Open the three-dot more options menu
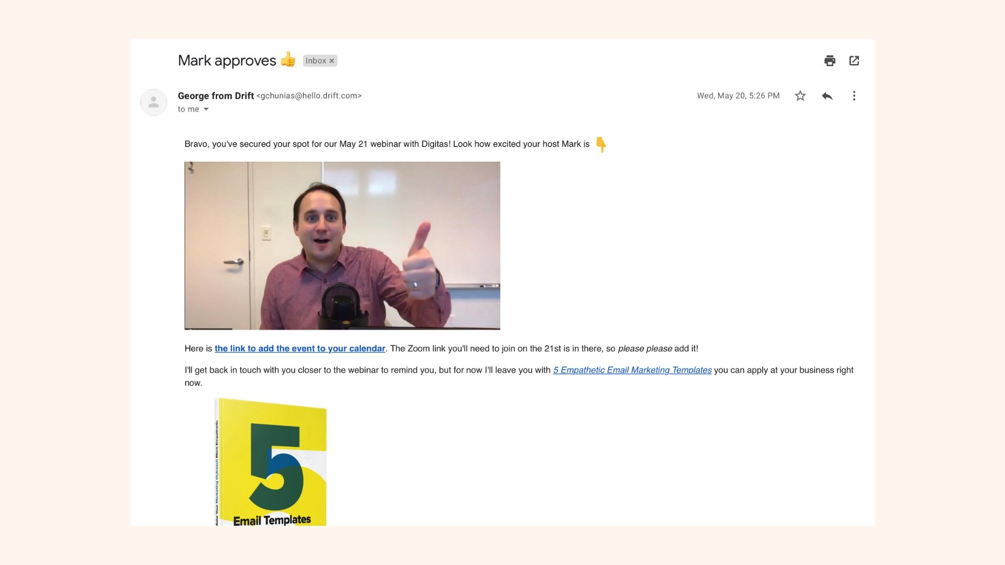 point(854,96)
